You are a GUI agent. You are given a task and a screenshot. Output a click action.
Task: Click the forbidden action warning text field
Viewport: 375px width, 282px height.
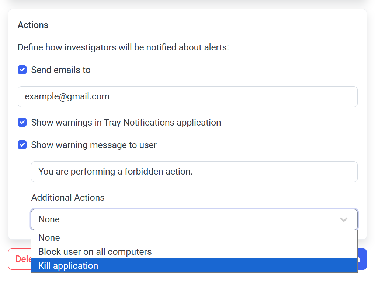point(258,172)
